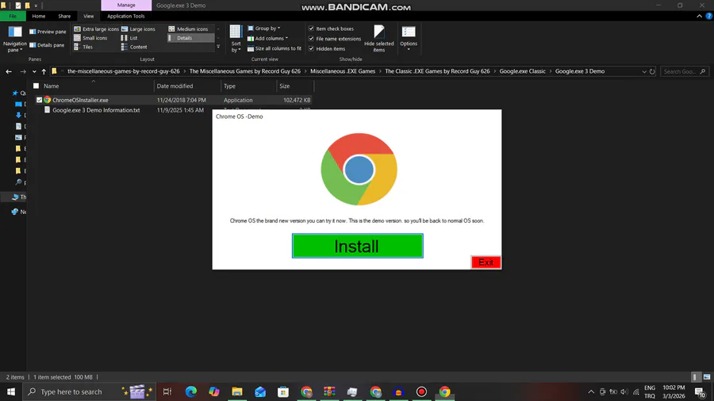Choose Medium icons layout
The image size is (714, 401).
point(188,29)
